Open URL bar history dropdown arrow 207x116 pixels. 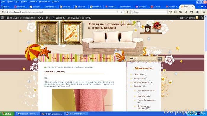coord(117,12)
